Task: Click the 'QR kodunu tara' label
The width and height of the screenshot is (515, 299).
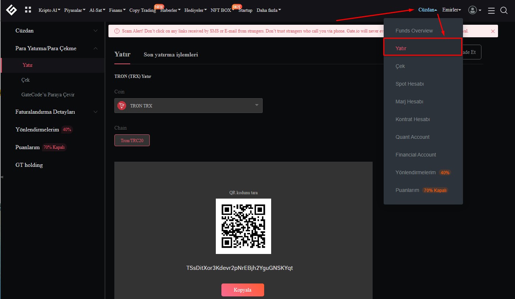Action: (x=243, y=193)
